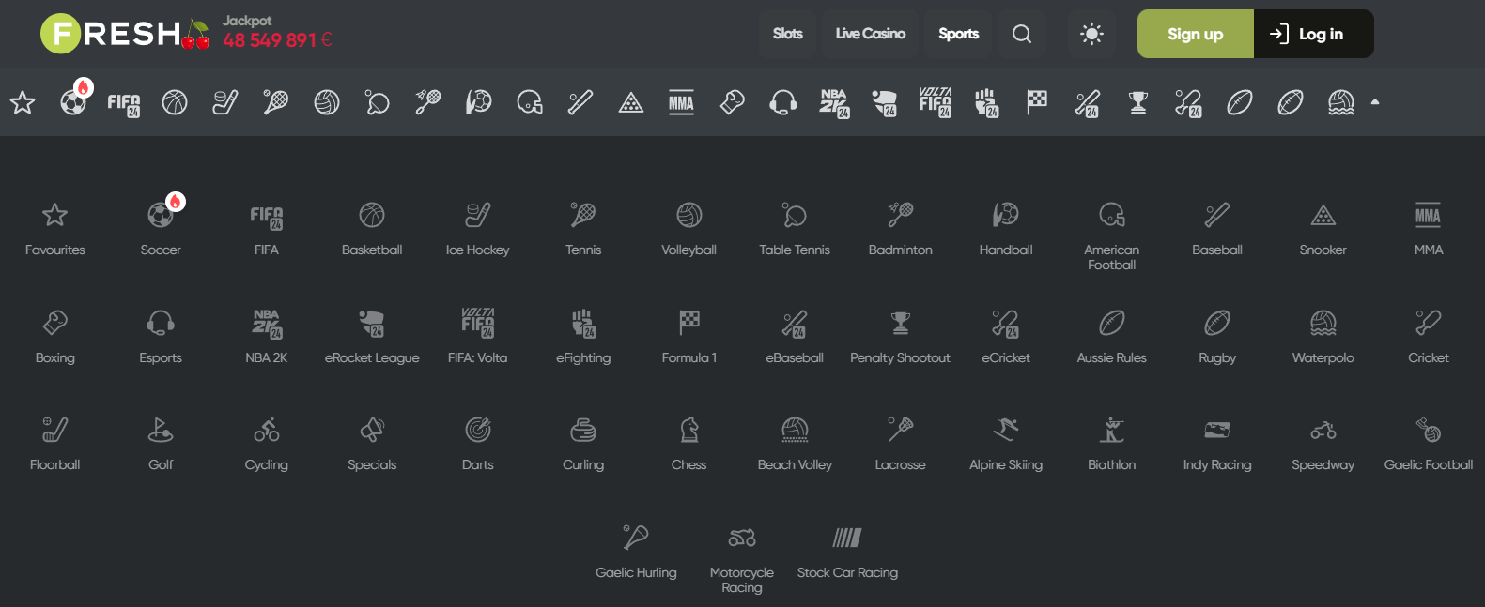1485x607 pixels.
Task: Open the search magnifier in the header
Action: coord(1022,34)
